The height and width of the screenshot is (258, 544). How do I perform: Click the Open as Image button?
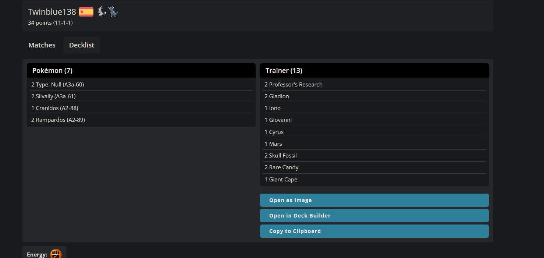point(374,200)
